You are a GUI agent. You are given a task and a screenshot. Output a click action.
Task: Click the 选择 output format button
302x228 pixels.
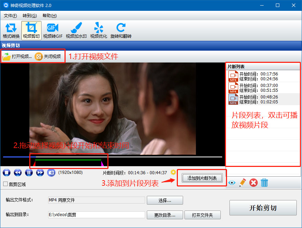tap(165, 200)
